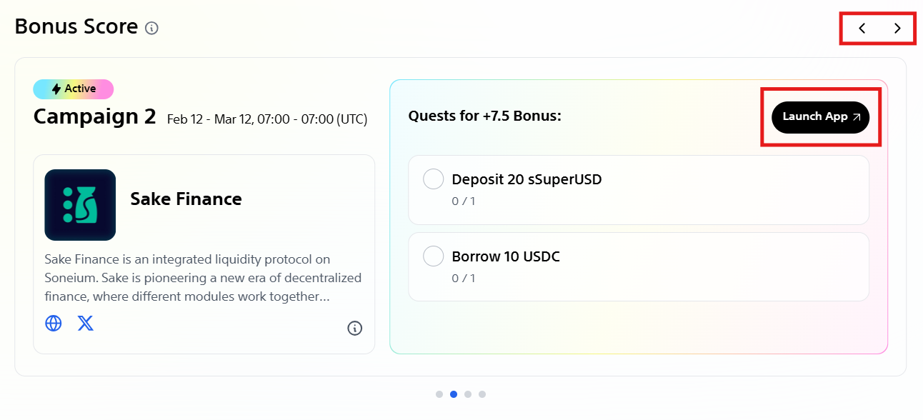Select the Borrow 10 USDC circle
923x420 pixels.
click(x=434, y=256)
